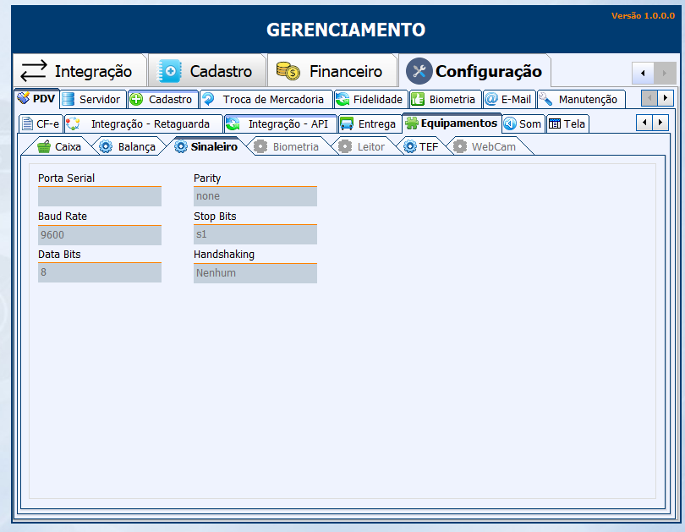Image resolution: width=685 pixels, height=532 pixels.
Task: Switch to the TEF equipment tab
Action: [x=420, y=146]
